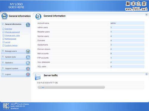Click the MY LOGO GOES HERE banner text

[x=16, y=6]
